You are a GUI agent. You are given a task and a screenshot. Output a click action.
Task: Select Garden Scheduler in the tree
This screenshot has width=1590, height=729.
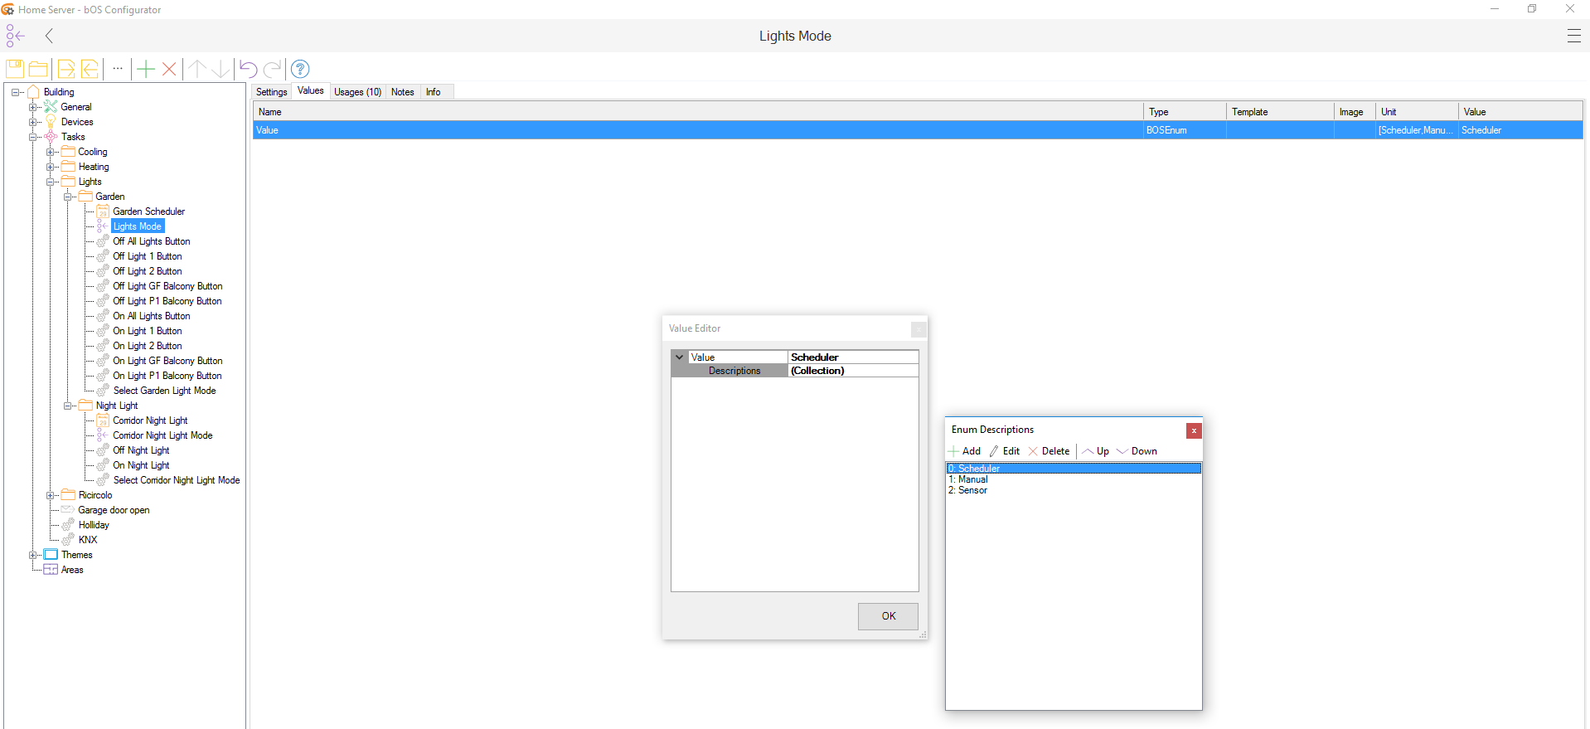tap(148, 211)
